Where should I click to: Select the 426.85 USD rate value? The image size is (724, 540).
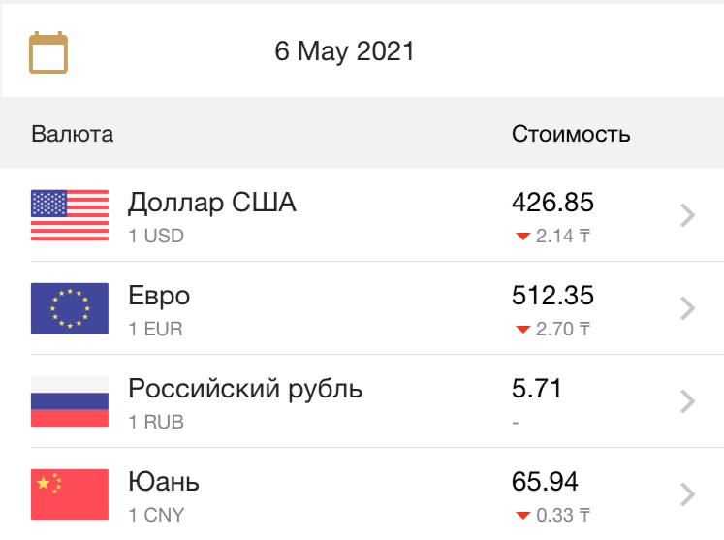552,203
